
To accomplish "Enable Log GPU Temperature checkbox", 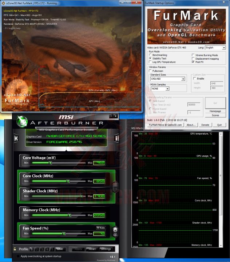I will (x=150, y=62).
